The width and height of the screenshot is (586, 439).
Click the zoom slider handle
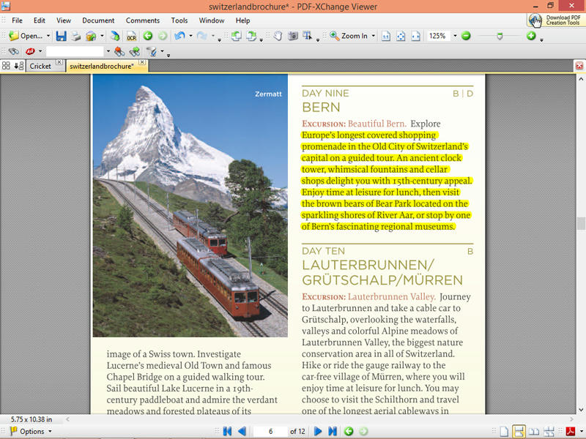click(500, 36)
